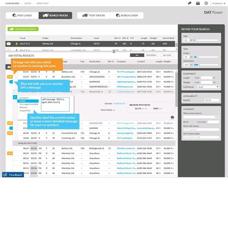Open the messages icon in top bar
The width and height of the screenshot is (228, 228).
(x=190, y=3)
